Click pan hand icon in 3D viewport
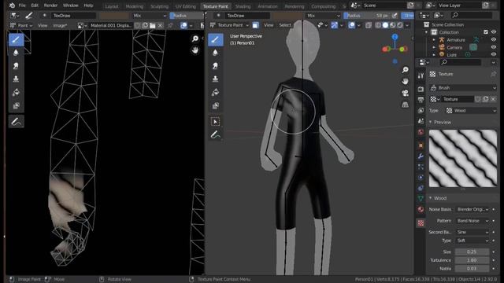Viewport: 504px width, 283px height. [x=406, y=81]
